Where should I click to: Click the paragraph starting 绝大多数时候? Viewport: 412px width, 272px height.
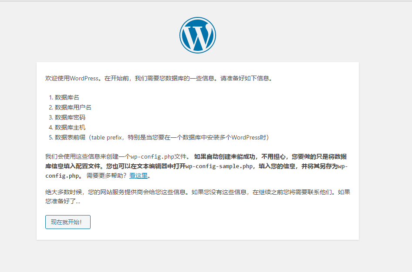tap(198, 196)
